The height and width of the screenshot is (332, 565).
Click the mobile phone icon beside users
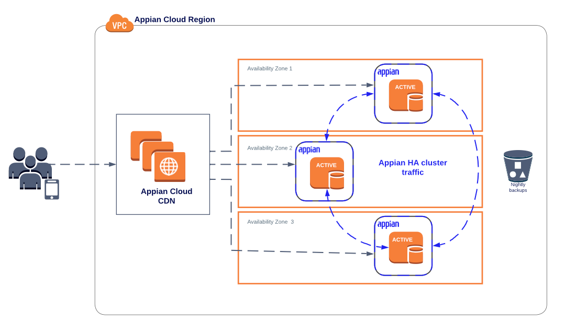[52, 190]
